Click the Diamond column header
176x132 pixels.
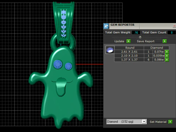tap(157, 48)
